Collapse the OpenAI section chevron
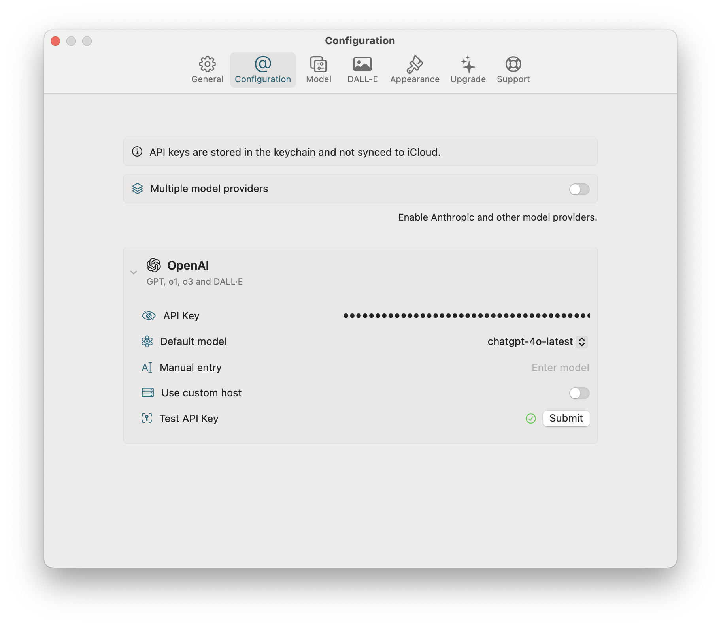The image size is (721, 626). point(134,272)
